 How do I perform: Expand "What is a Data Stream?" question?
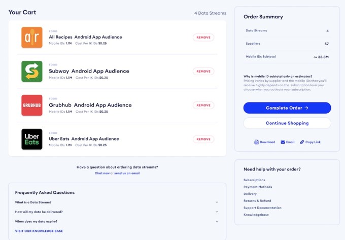tap(217, 202)
